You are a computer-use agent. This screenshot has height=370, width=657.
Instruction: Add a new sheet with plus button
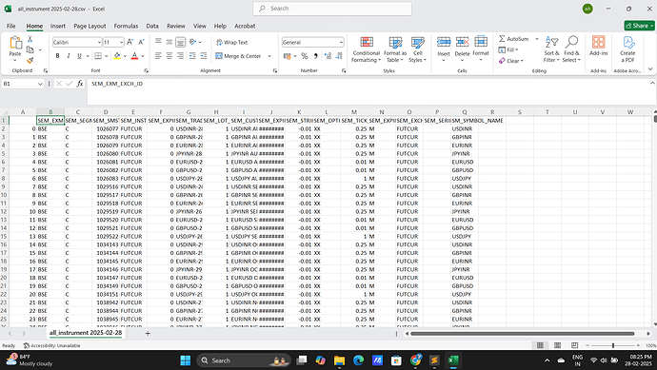tap(148, 333)
